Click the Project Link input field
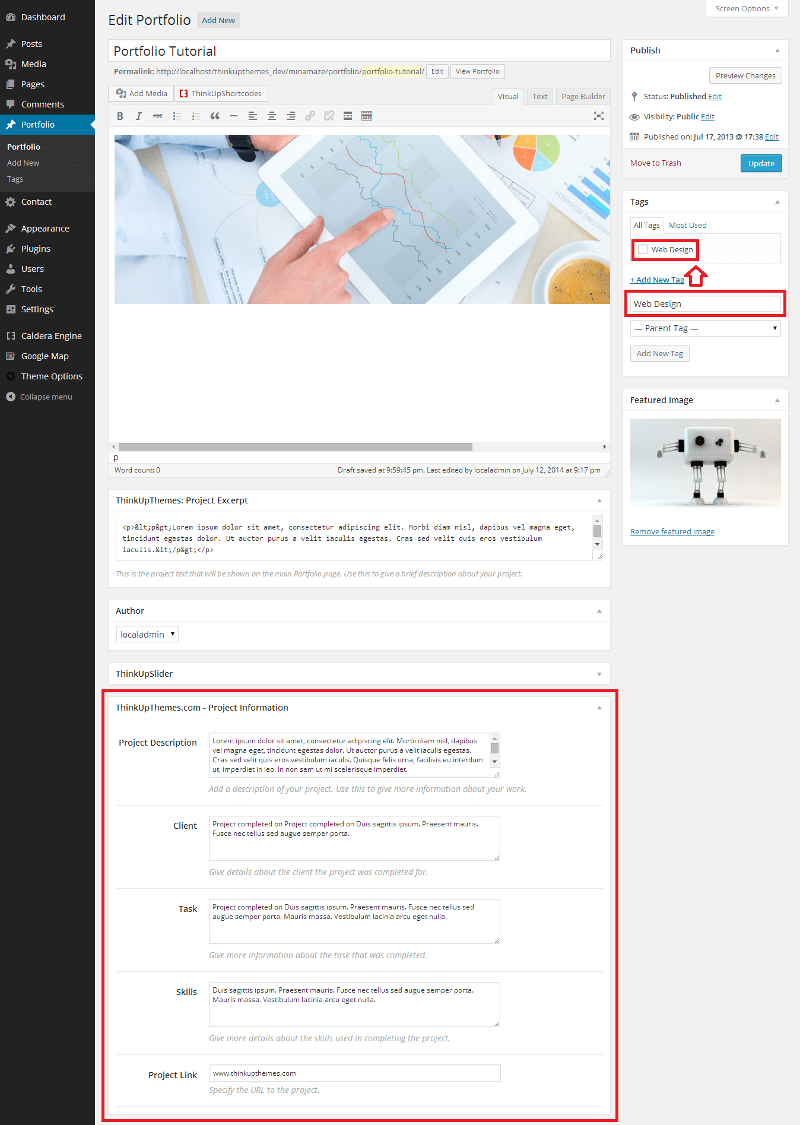Screen dimensions: 800x1125 click(354, 1073)
